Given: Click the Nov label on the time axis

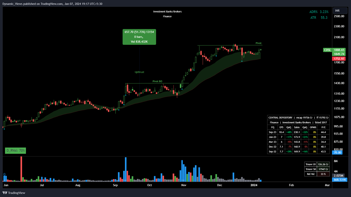Looking at the screenshot, I should click(x=183, y=185).
